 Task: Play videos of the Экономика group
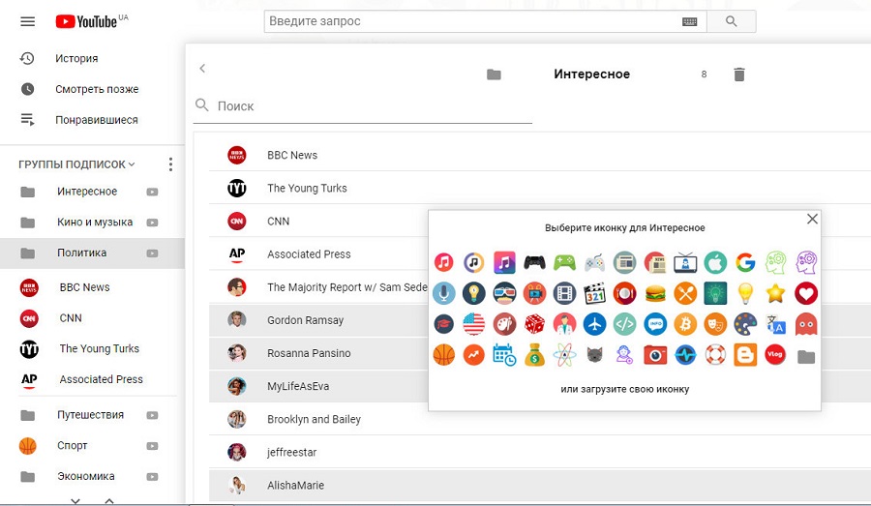click(x=152, y=477)
